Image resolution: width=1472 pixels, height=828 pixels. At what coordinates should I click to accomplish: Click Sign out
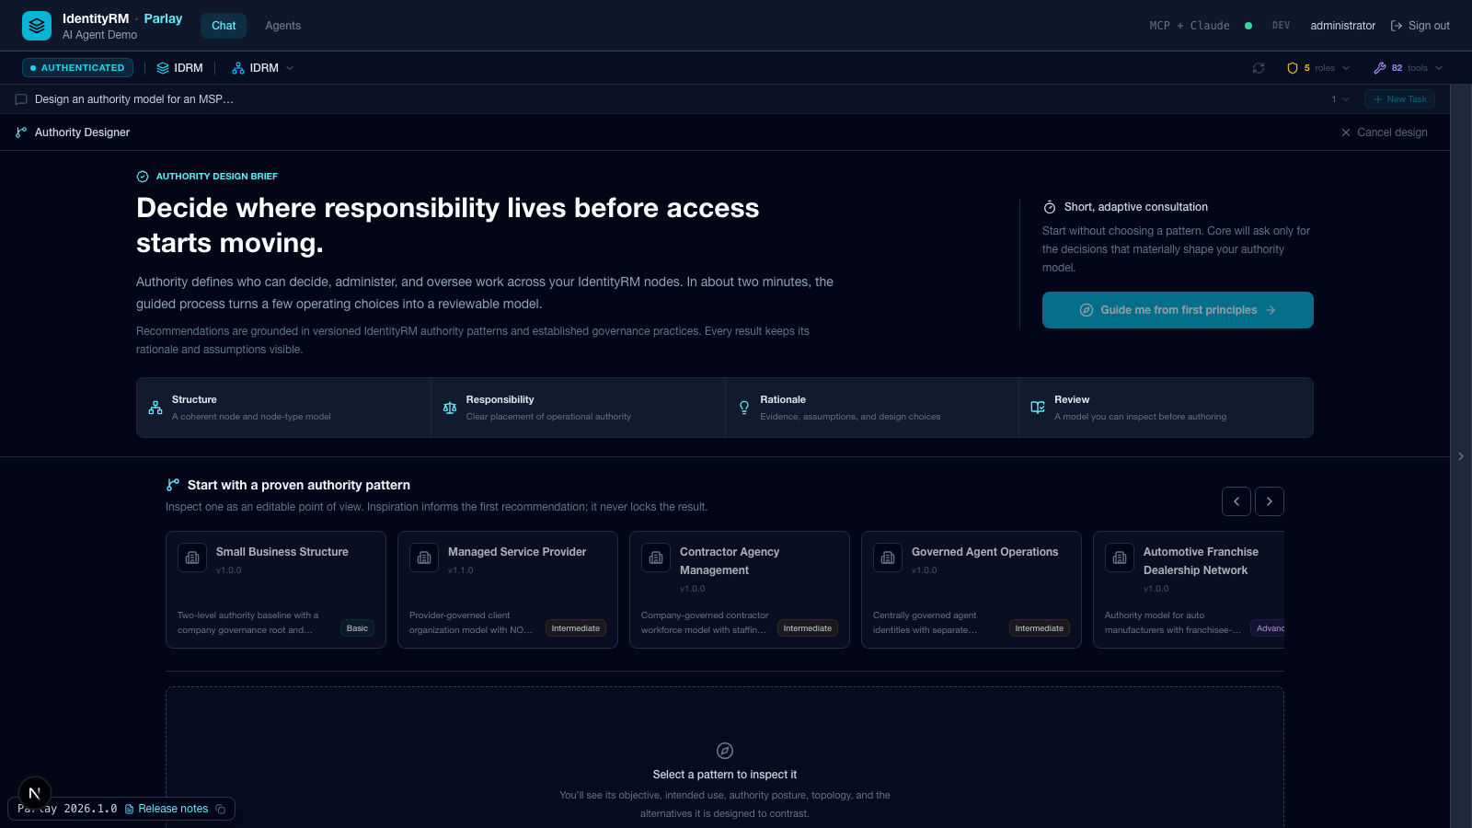click(1420, 26)
